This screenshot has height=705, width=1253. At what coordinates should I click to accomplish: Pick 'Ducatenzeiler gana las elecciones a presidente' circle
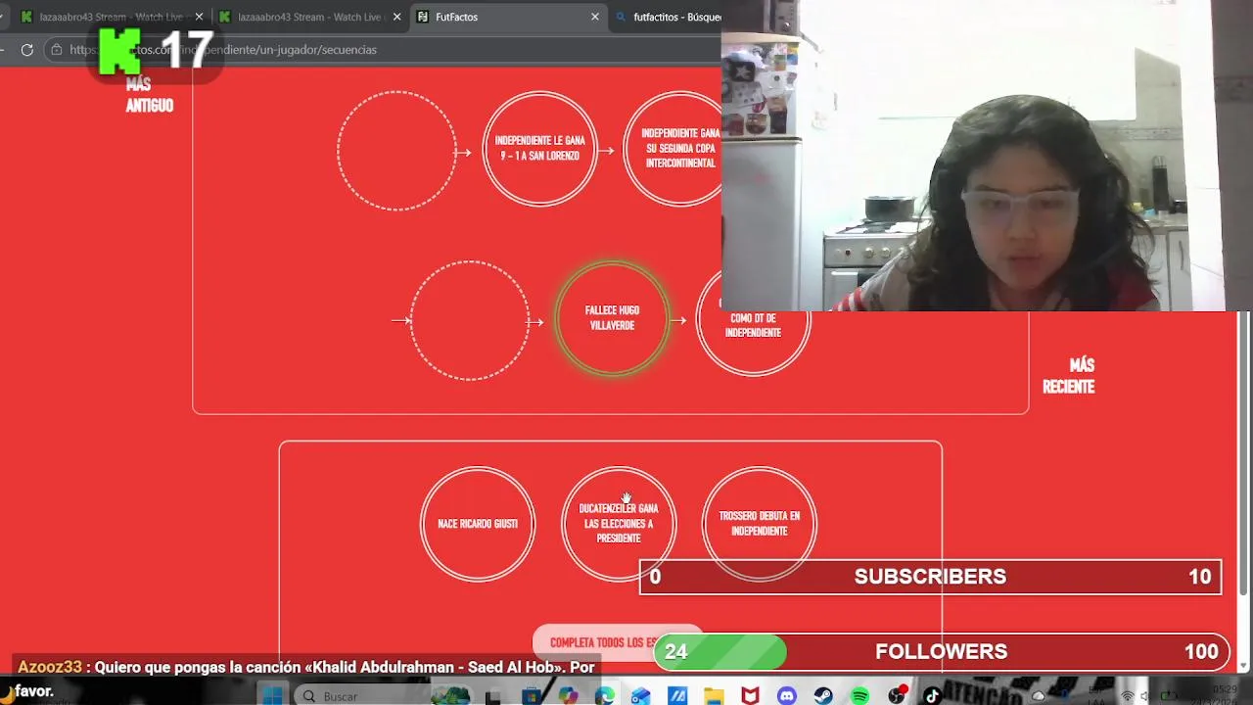619,524
